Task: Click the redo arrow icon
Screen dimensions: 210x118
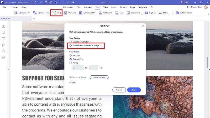Action: [x=68, y=2]
